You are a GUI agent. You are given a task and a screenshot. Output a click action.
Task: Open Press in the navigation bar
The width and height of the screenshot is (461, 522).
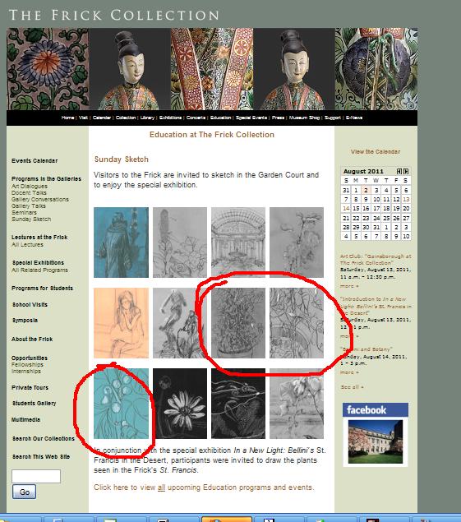[x=278, y=118]
